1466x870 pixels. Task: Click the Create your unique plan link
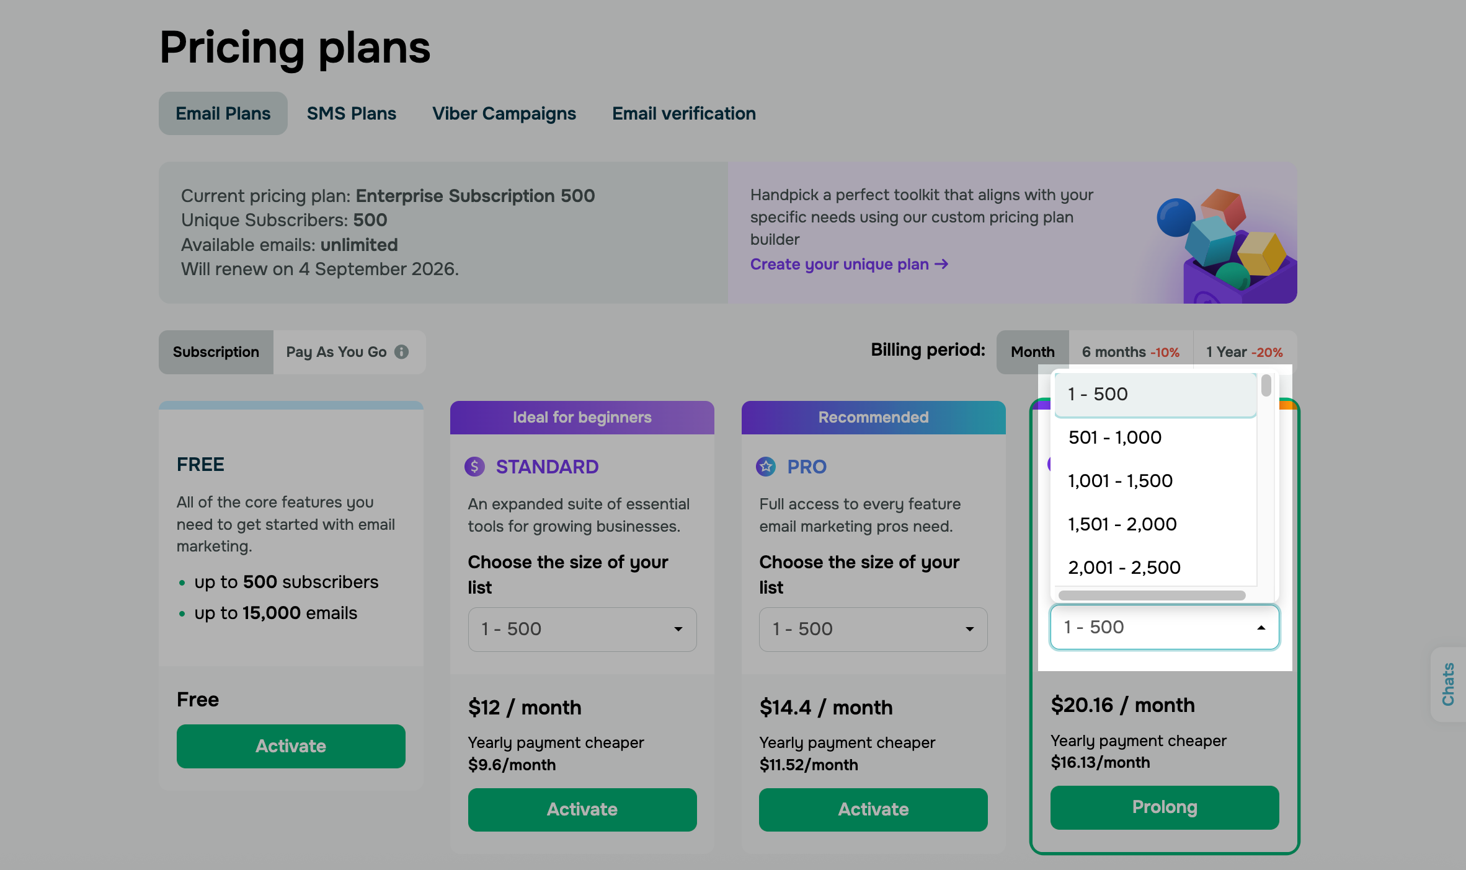pos(848,264)
